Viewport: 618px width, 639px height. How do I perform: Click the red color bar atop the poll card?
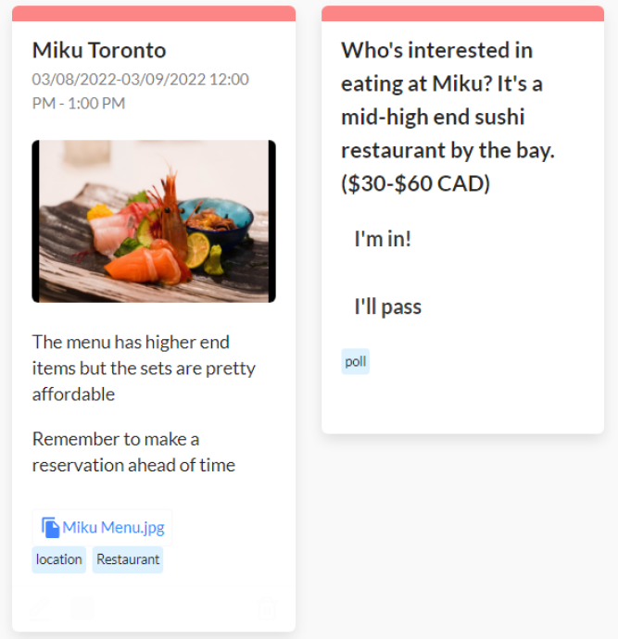(x=462, y=13)
